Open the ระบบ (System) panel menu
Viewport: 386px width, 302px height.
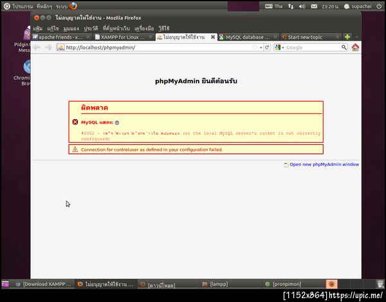62,6
